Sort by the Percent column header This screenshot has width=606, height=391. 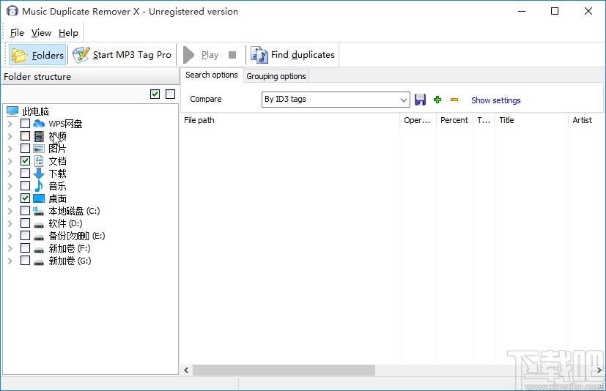(x=454, y=120)
